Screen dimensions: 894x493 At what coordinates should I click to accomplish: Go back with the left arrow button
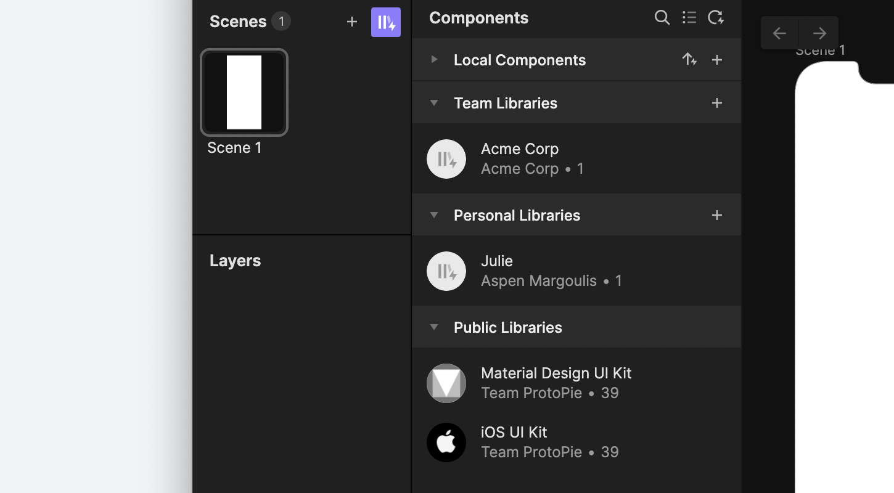[779, 33]
